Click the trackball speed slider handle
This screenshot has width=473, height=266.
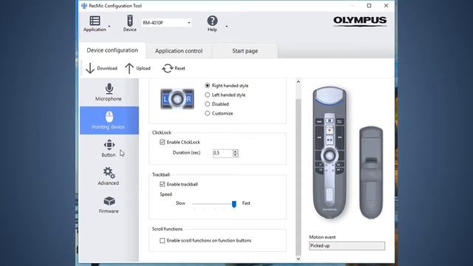click(234, 204)
